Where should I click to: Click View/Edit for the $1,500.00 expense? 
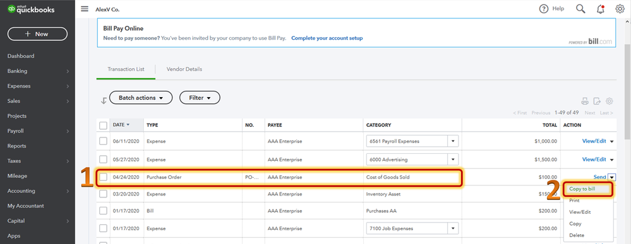coord(594,159)
